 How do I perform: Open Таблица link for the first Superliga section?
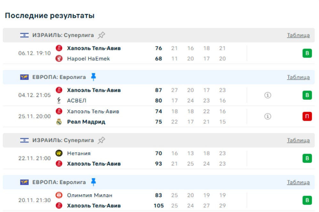click(298, 35)
